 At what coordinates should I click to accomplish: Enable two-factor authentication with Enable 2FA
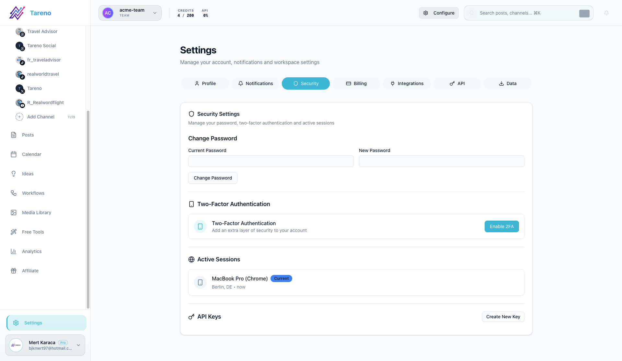[x=501, y=226]
